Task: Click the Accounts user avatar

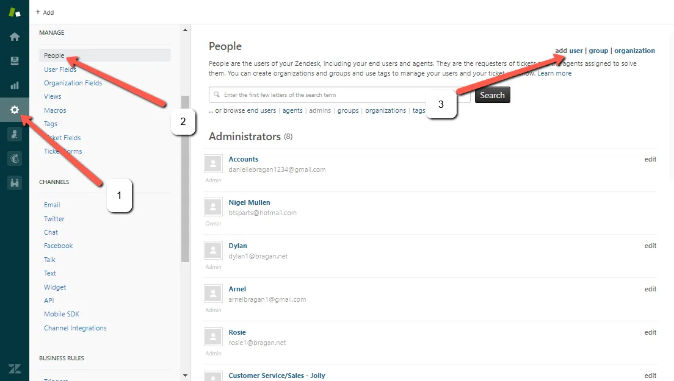Action: coord(213,164)
